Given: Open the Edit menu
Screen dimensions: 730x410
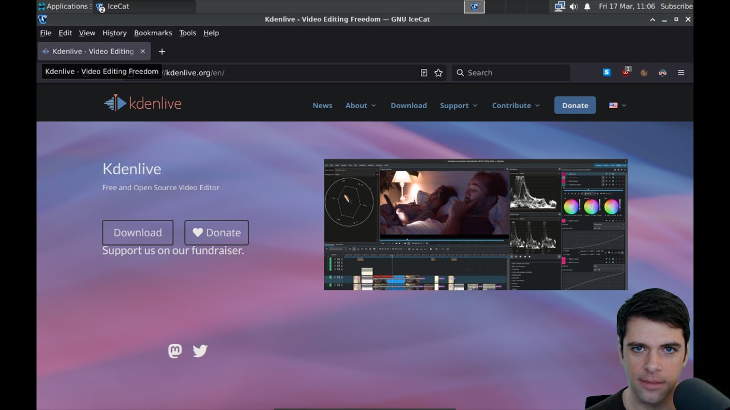Looking at the screenshot, I should (x=65, y=33).
